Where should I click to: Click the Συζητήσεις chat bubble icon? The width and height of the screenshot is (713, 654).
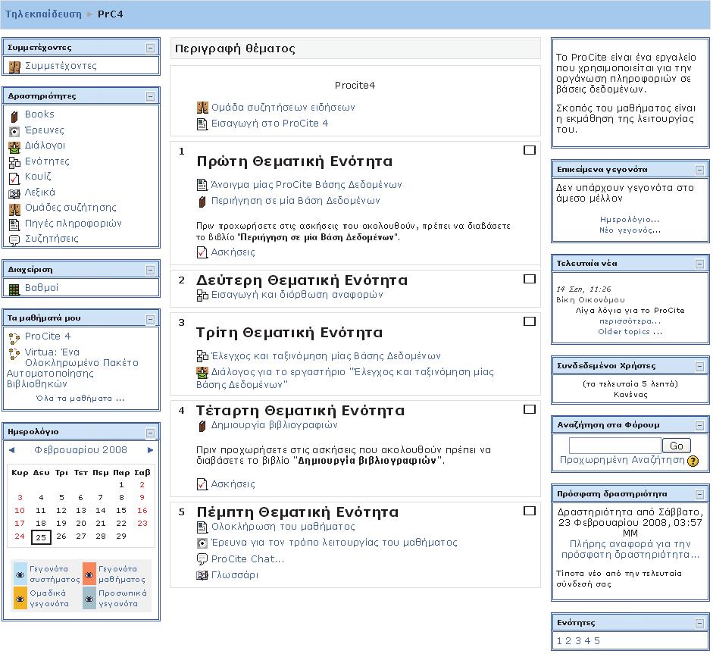pyautogui.click(x=14, y=240)
